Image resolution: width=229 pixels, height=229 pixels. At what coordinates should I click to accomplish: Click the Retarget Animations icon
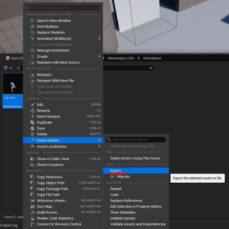pos(32,50)
